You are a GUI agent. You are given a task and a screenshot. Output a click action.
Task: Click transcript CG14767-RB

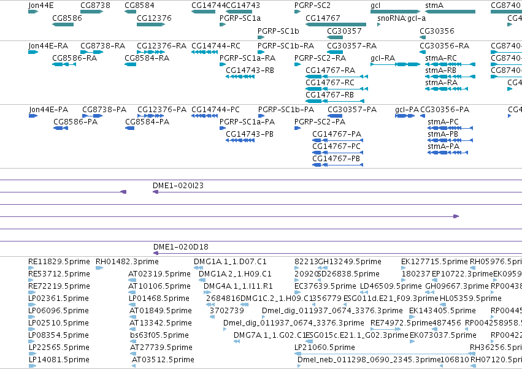click(329, 95)
